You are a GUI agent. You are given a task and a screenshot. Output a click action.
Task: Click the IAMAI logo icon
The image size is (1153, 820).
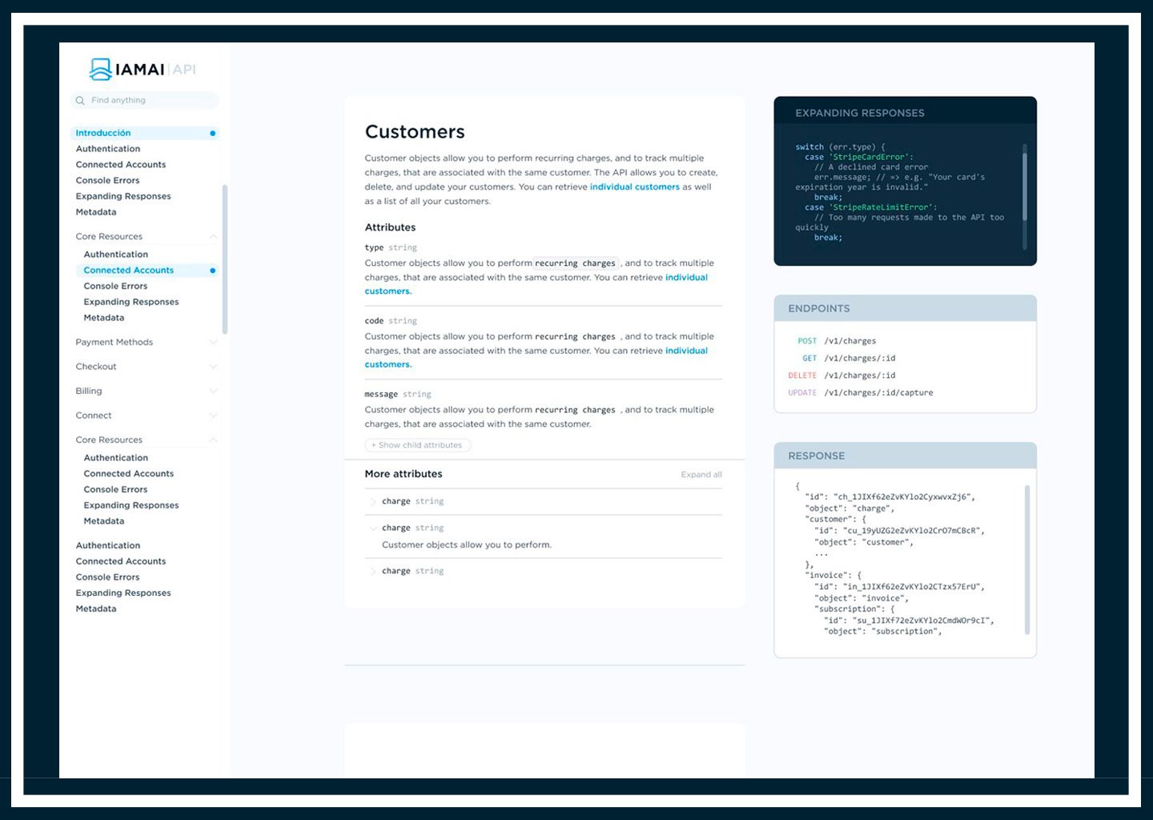(x=100, y=70)
